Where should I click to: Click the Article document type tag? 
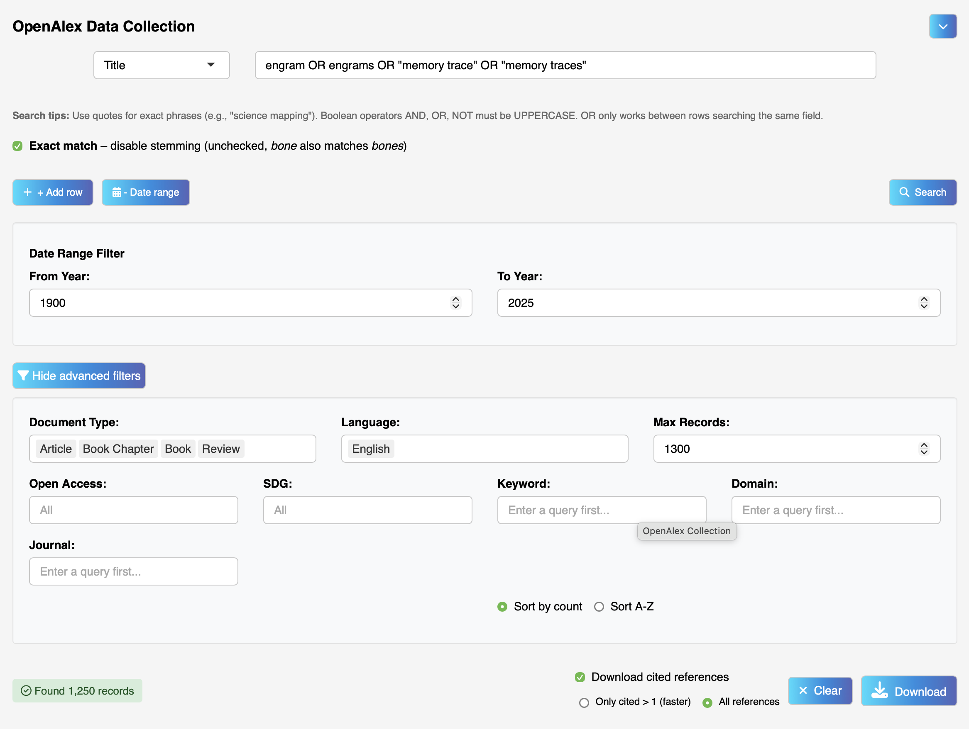pos(56,449)
